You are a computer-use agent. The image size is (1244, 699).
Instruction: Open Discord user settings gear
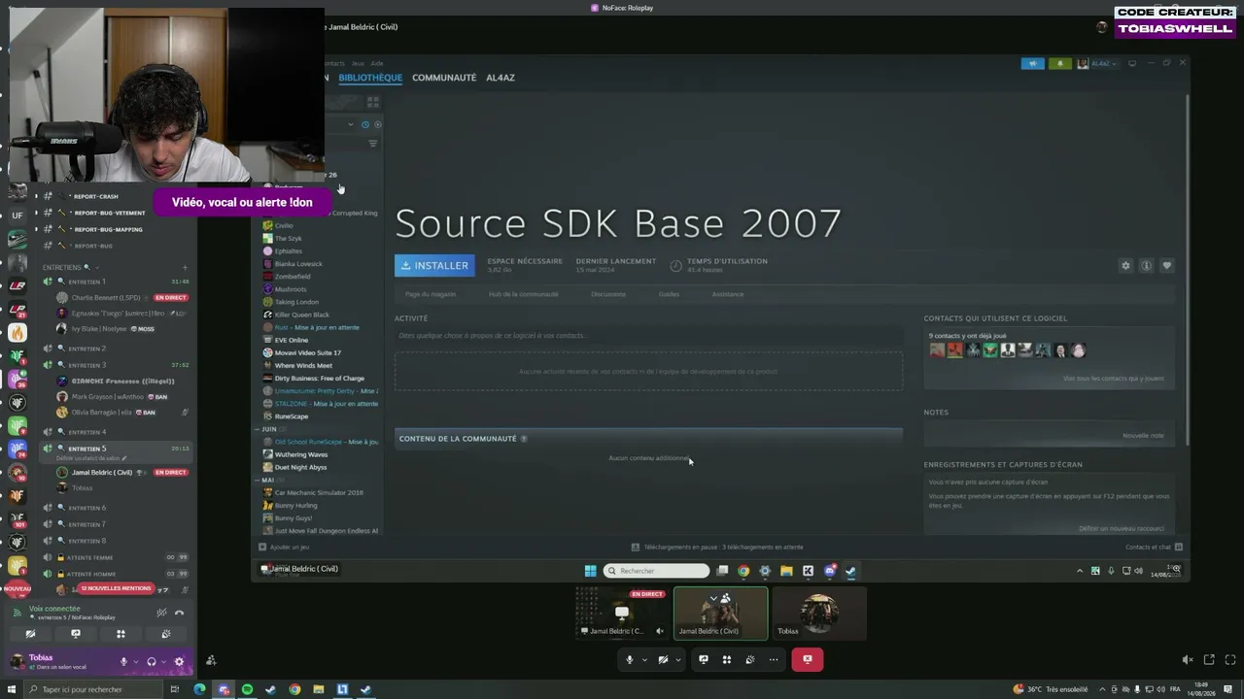click(x=179, y=662)
